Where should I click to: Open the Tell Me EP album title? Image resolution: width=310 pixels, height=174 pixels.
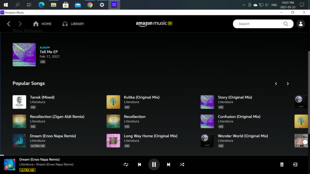[x=49, y=52]
